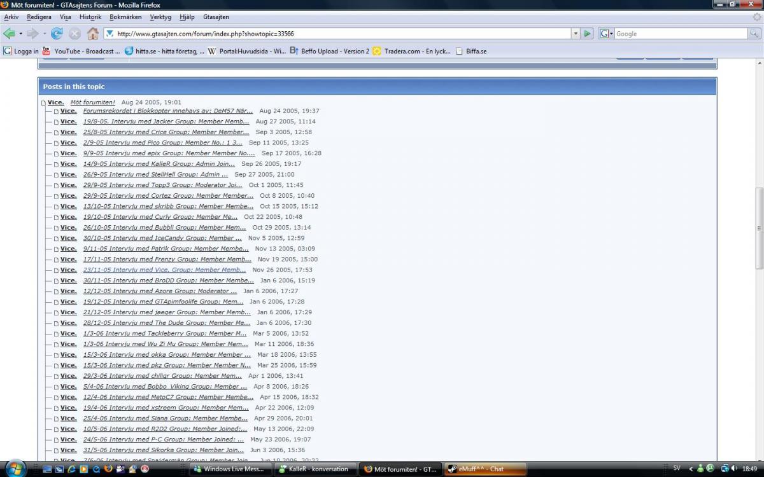Click the 18:49 taskbar clock
This screenshot has width=764, height=477.
coord(749,469)
